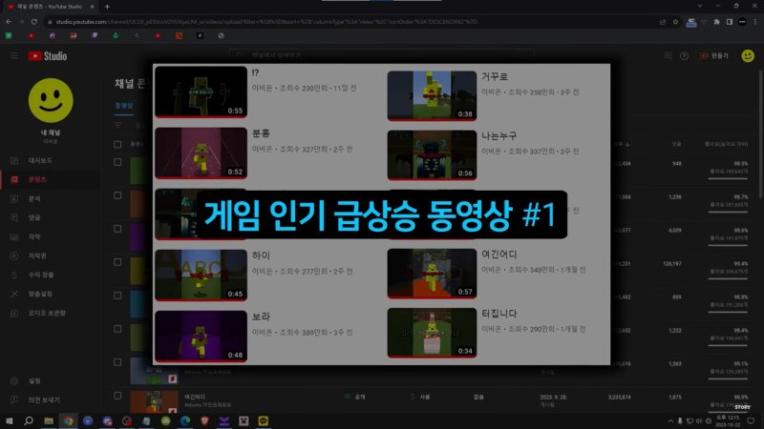This screenshot has width=764, height=429.
Task: Open the 대시보드 dashboard sidebar icon
Action: [x=13, y=159]
